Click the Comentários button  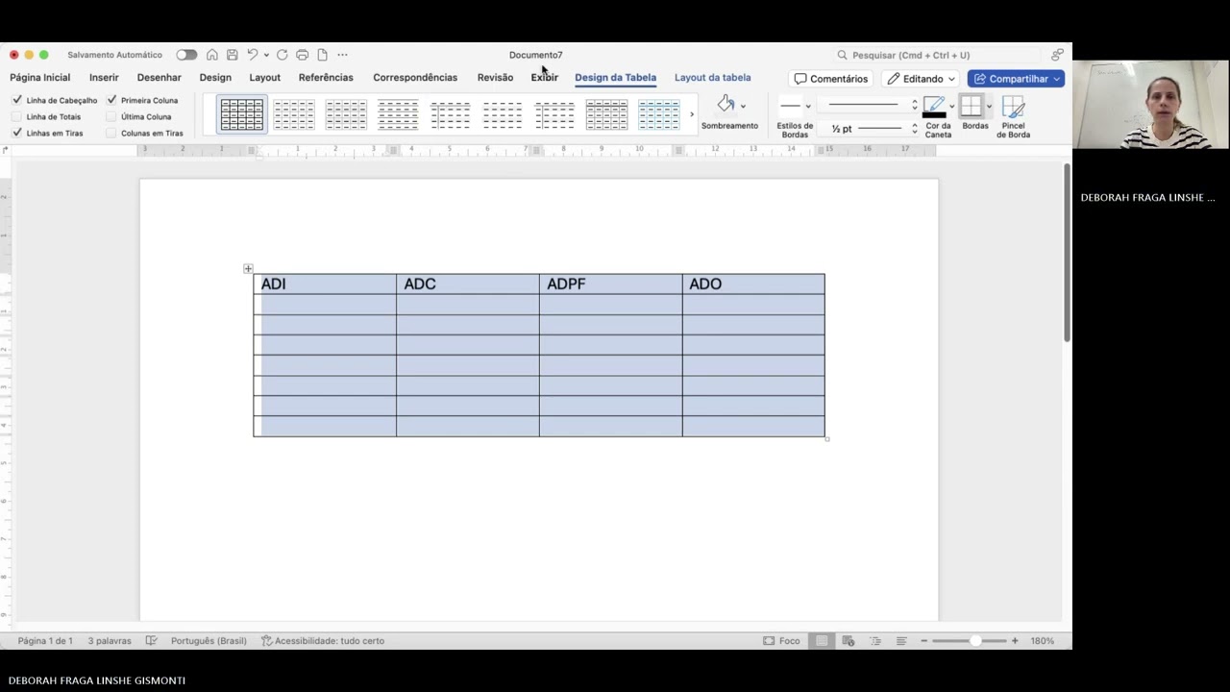pos(831,79)
